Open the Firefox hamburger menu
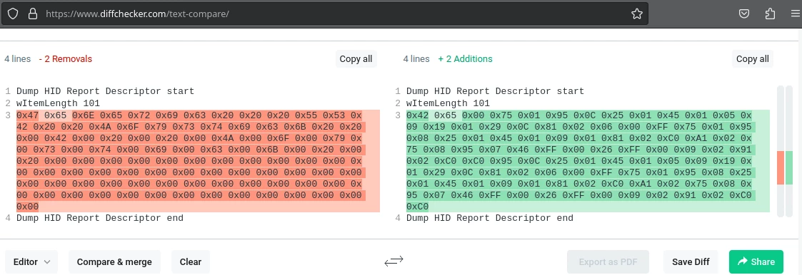The image size is (802, 275). (x=795, y=14)
